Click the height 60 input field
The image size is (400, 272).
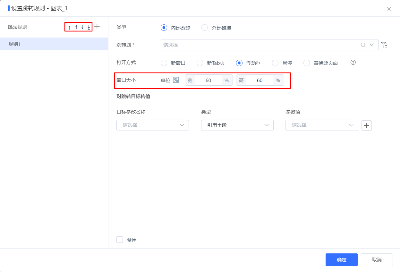tap(260, 80)
